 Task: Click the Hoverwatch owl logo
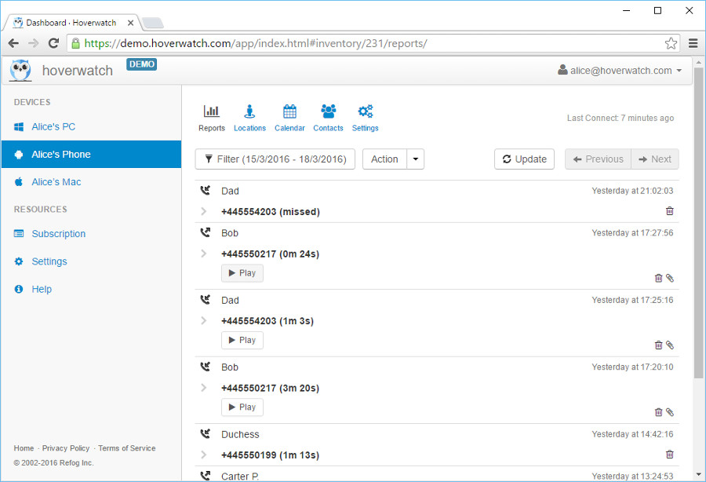click(20, 71)
